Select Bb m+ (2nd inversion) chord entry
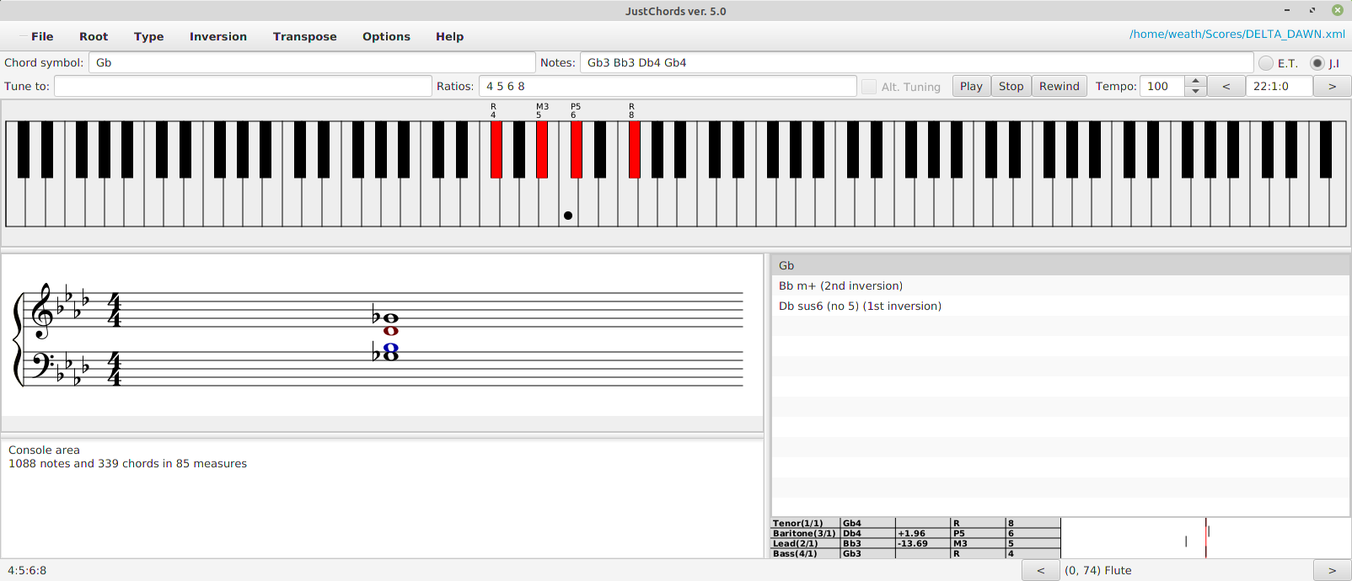The height and width of the screenshot is (581, 1352). (x=840, y=285)
